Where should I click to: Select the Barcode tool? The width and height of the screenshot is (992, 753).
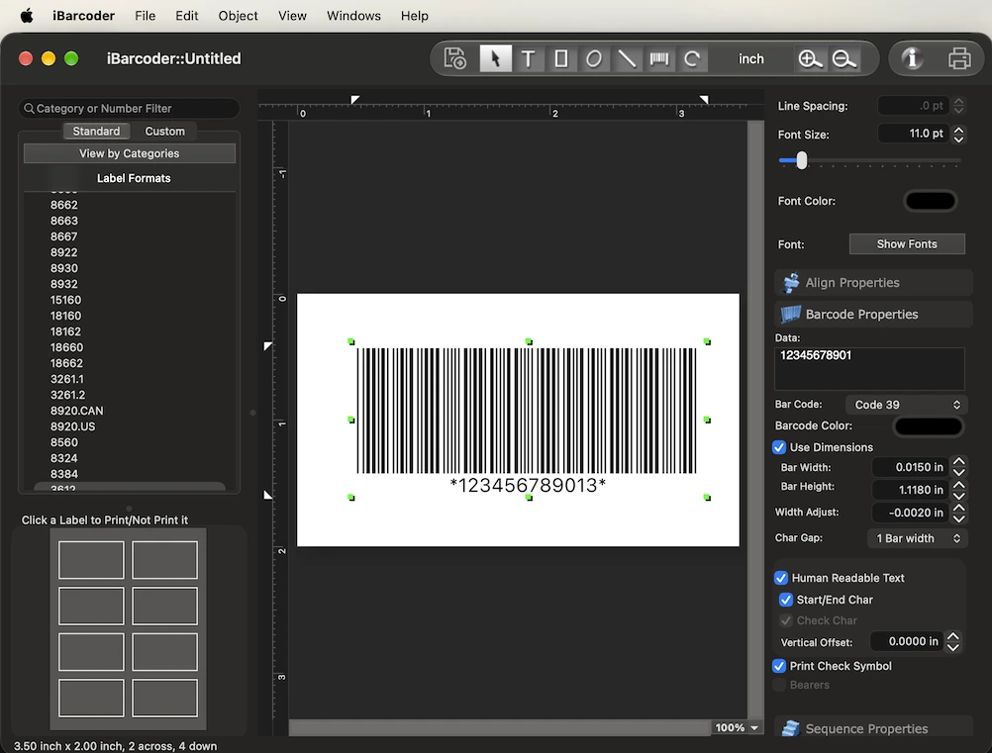click(659, 58)
